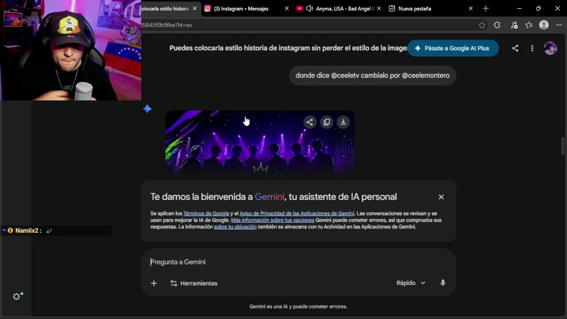Download the generated concert image
This screenshot has height=319, width=567.
point(343,122)
